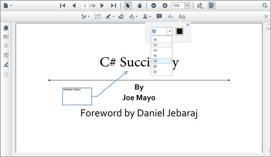Viewport: 271px width, 157px height.
Task: Choose font size 18 from list
Action: [x=161, y=61]
